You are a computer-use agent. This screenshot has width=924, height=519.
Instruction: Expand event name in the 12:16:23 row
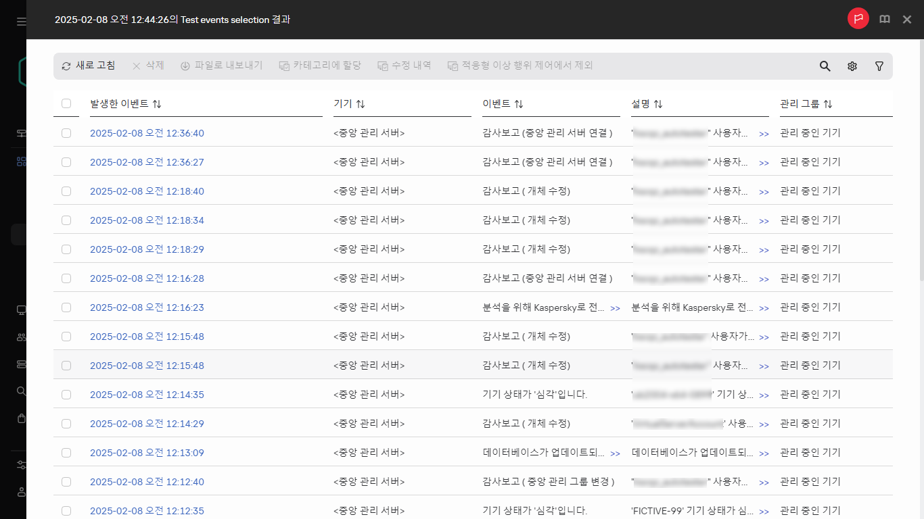[615, 309]
